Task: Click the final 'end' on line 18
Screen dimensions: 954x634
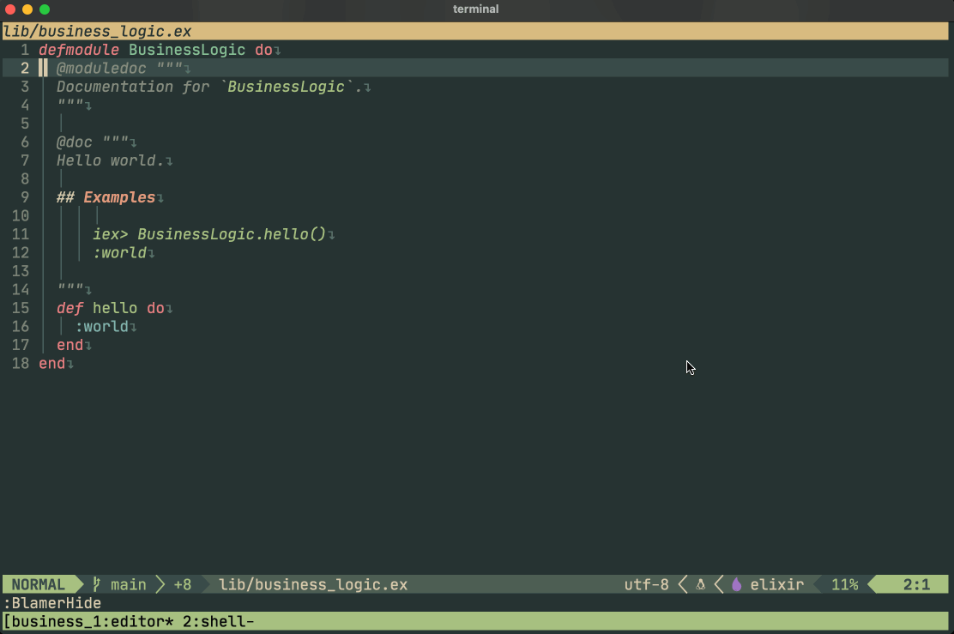Action: pyautogui.click(x=51, y=363)
